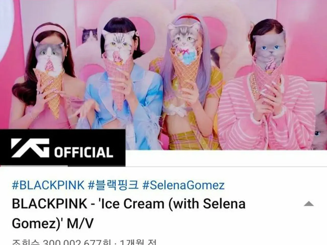The height and width of the screenshot is (245, 327).
Task: Click the OFFICIAL watermark text
Action: coord(84,152)
